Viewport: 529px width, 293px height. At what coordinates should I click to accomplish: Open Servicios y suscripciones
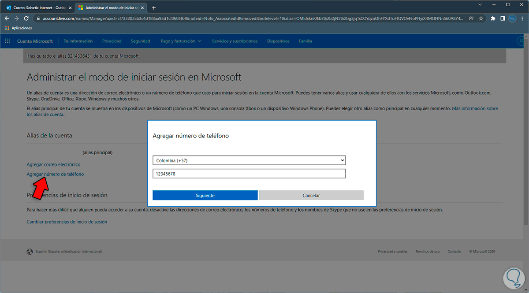click(235, 41)
